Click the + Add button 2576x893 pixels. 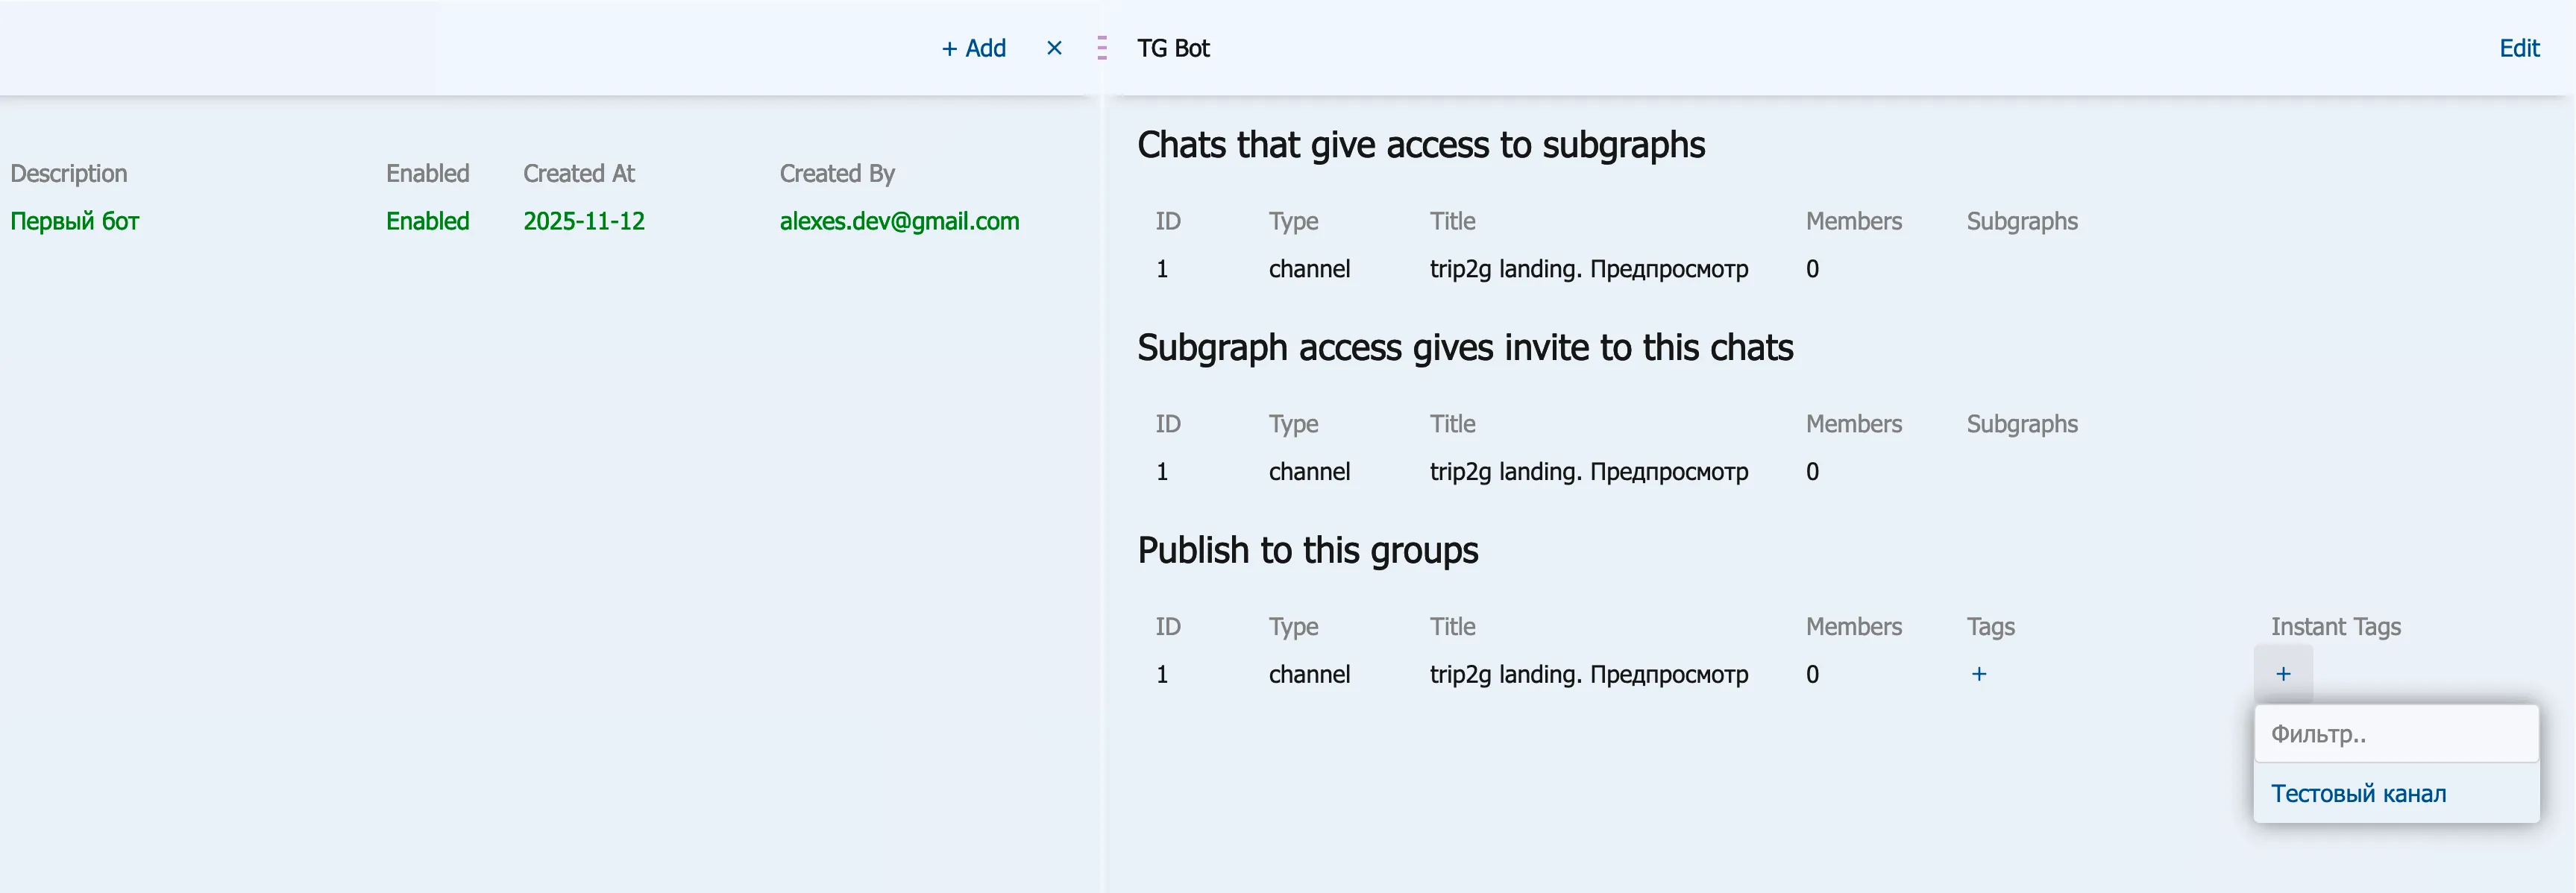[x=973, y=48]
